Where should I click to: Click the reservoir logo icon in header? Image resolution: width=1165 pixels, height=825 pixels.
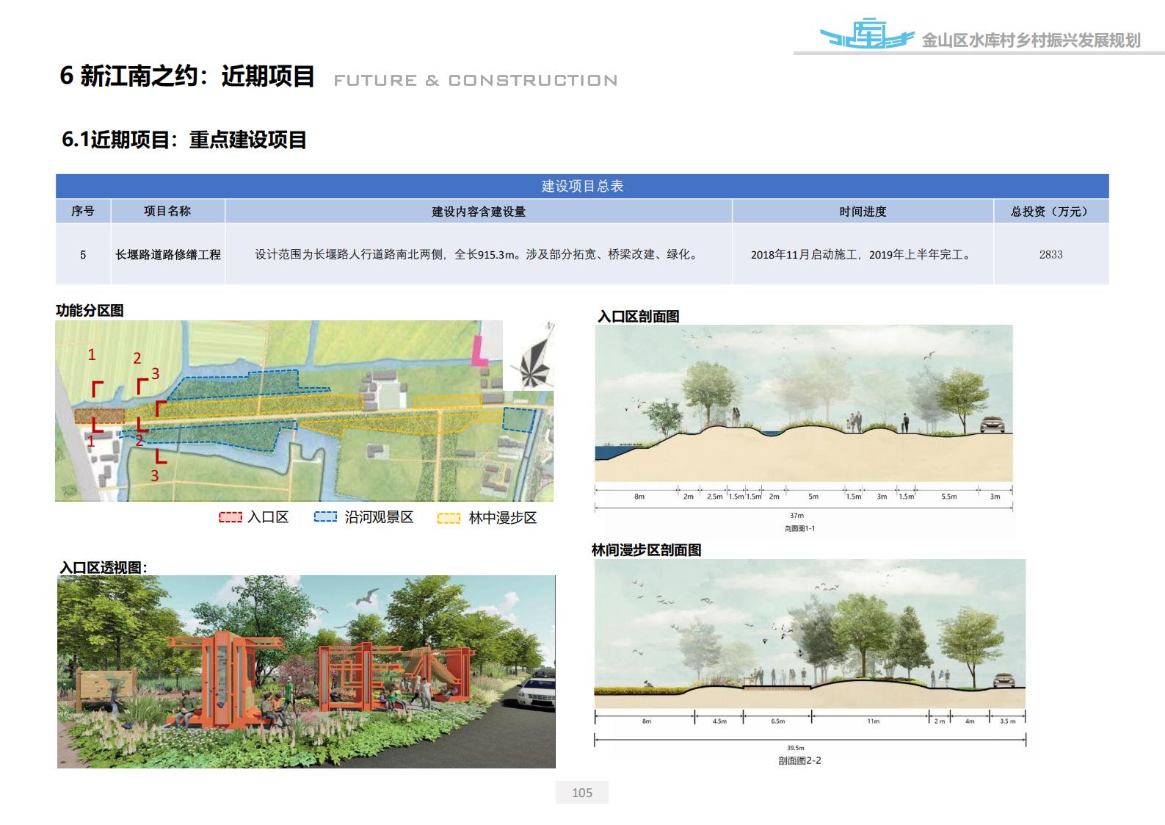(867, 33)
